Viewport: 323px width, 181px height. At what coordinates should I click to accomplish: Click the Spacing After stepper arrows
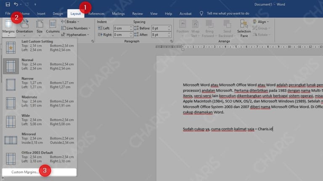(x=169, y=35)
